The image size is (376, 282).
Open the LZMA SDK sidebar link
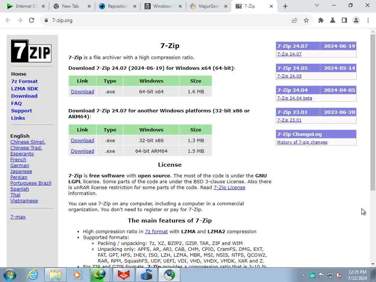[25, 89]
